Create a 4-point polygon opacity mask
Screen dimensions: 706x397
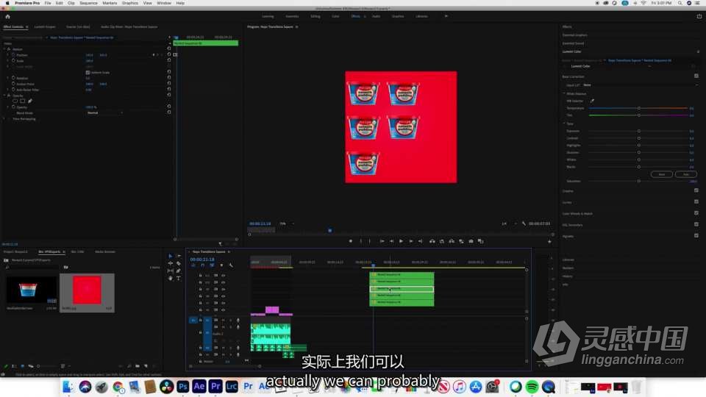pyautogui.click(x=23, y=101)
